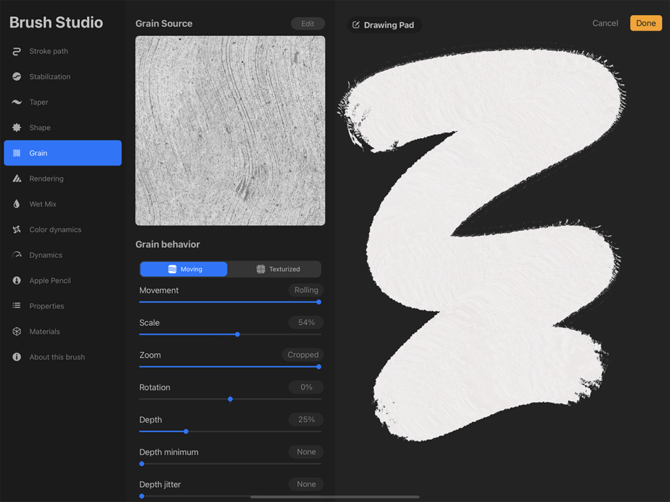
Task: Click the Done button
Action: tap(646, 23)
